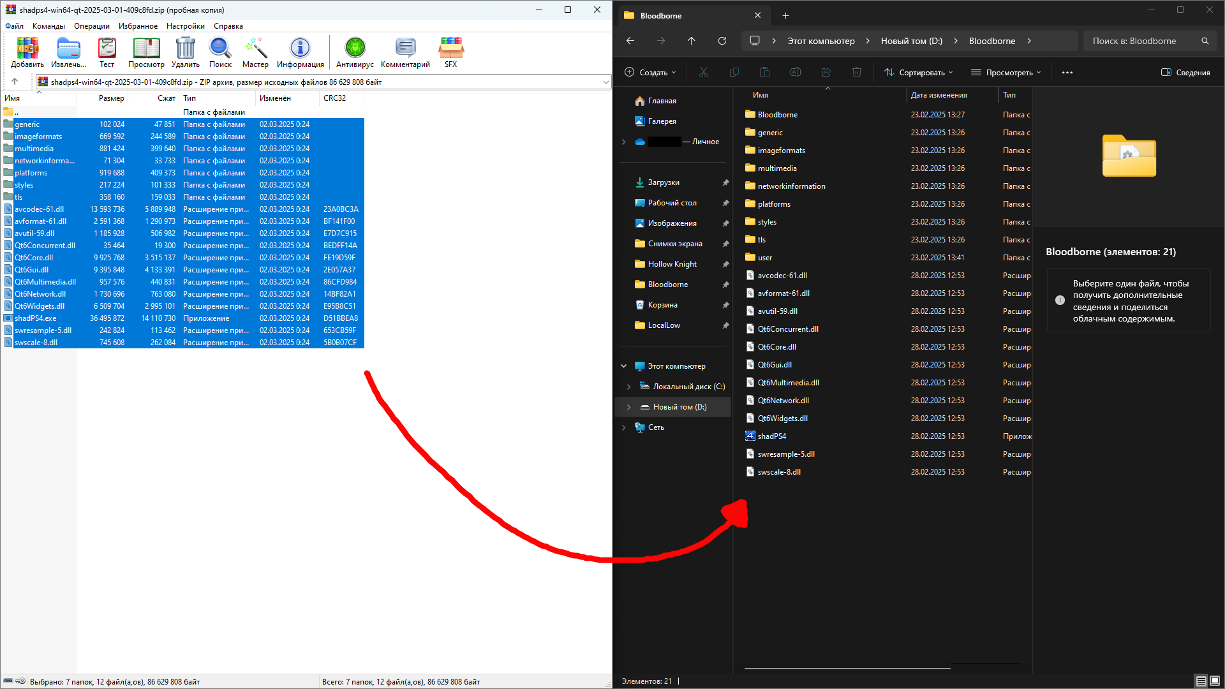Click 'Новый том (D:)' in the breadcrumb
The image size is (1225, 689).
912,41
